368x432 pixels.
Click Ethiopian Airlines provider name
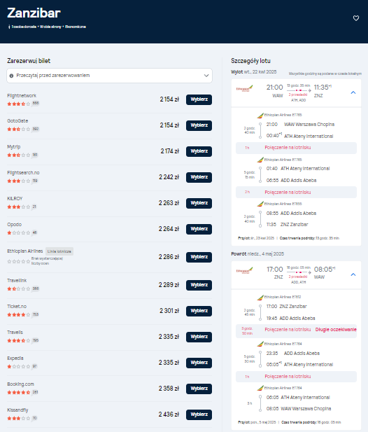click(25, 251)
